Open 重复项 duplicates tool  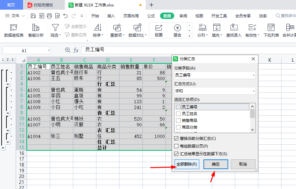pos(117,30)
